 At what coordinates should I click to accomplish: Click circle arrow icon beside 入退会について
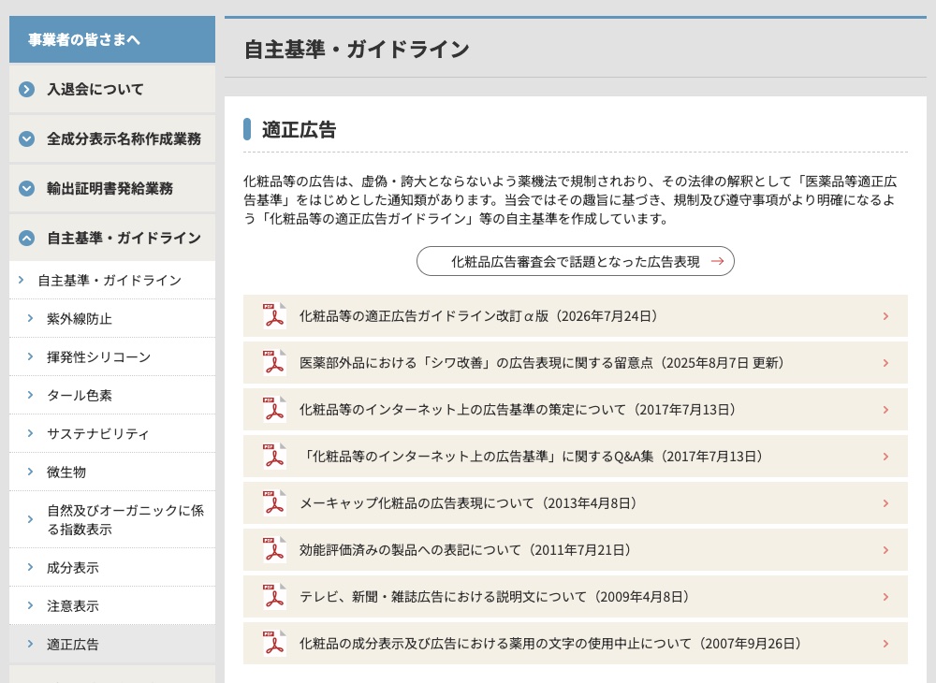26,90
